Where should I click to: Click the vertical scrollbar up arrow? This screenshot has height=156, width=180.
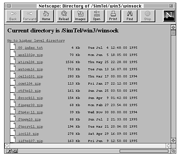tap(173, 27)
